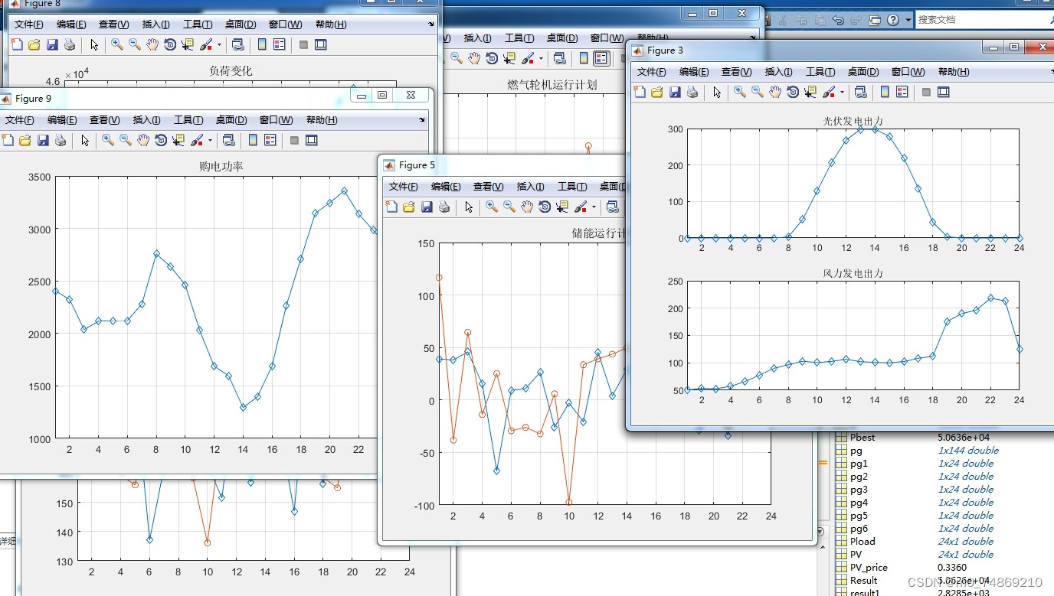Open brush color dropdown in Figure 8
1054x596 pixels.
219,45
